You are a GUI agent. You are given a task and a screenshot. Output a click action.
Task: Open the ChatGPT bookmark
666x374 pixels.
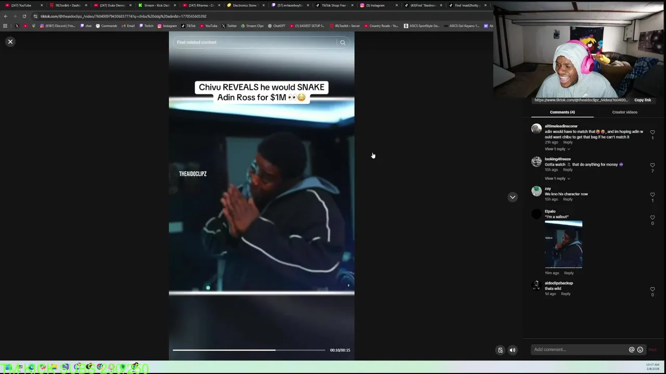tap(277, 26)
